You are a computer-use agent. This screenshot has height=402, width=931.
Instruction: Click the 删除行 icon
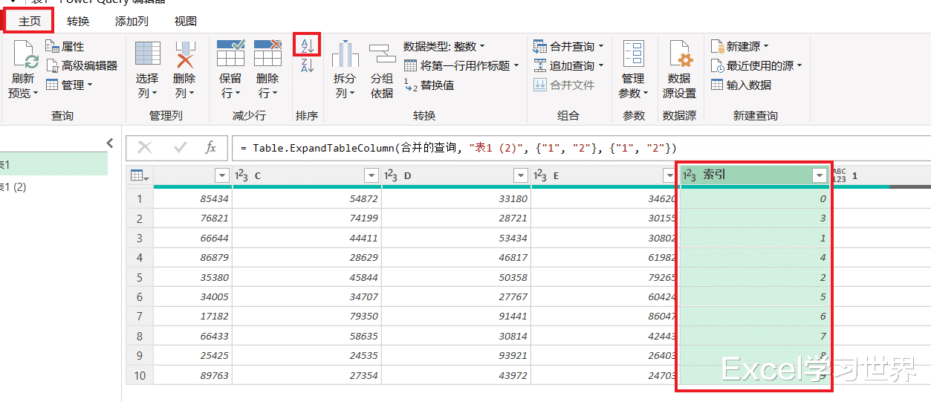267,55
